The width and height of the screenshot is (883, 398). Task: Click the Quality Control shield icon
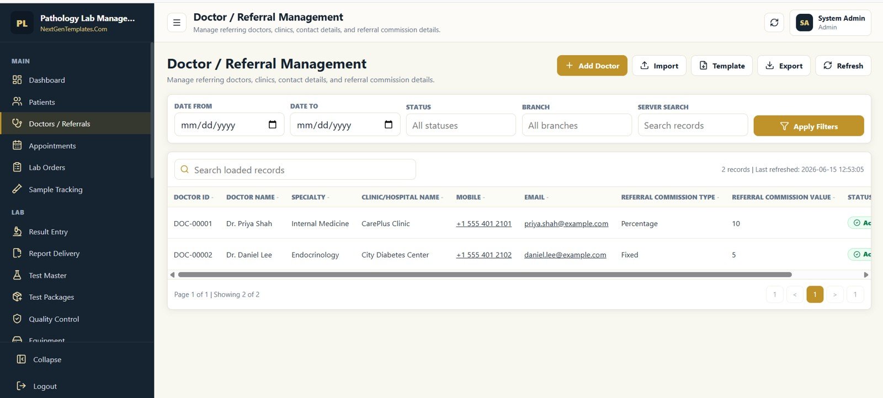tap(17, 319)
